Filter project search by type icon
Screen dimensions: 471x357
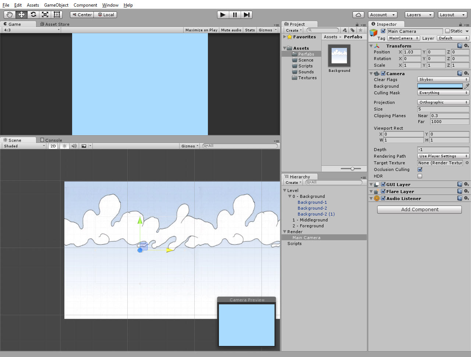[x=344, y=30]
